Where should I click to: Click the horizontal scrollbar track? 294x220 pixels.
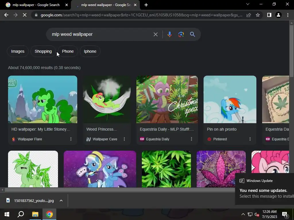[x=120, y=190]
